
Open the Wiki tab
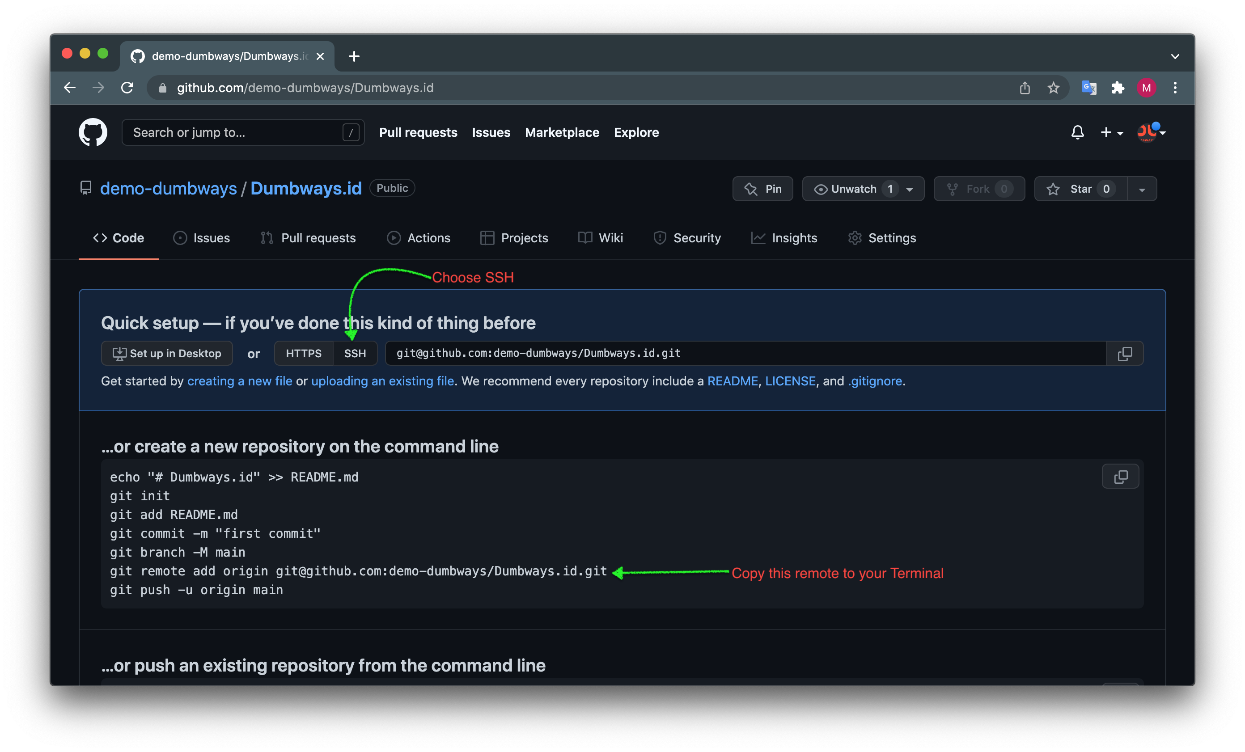click(x=600, y=238)
